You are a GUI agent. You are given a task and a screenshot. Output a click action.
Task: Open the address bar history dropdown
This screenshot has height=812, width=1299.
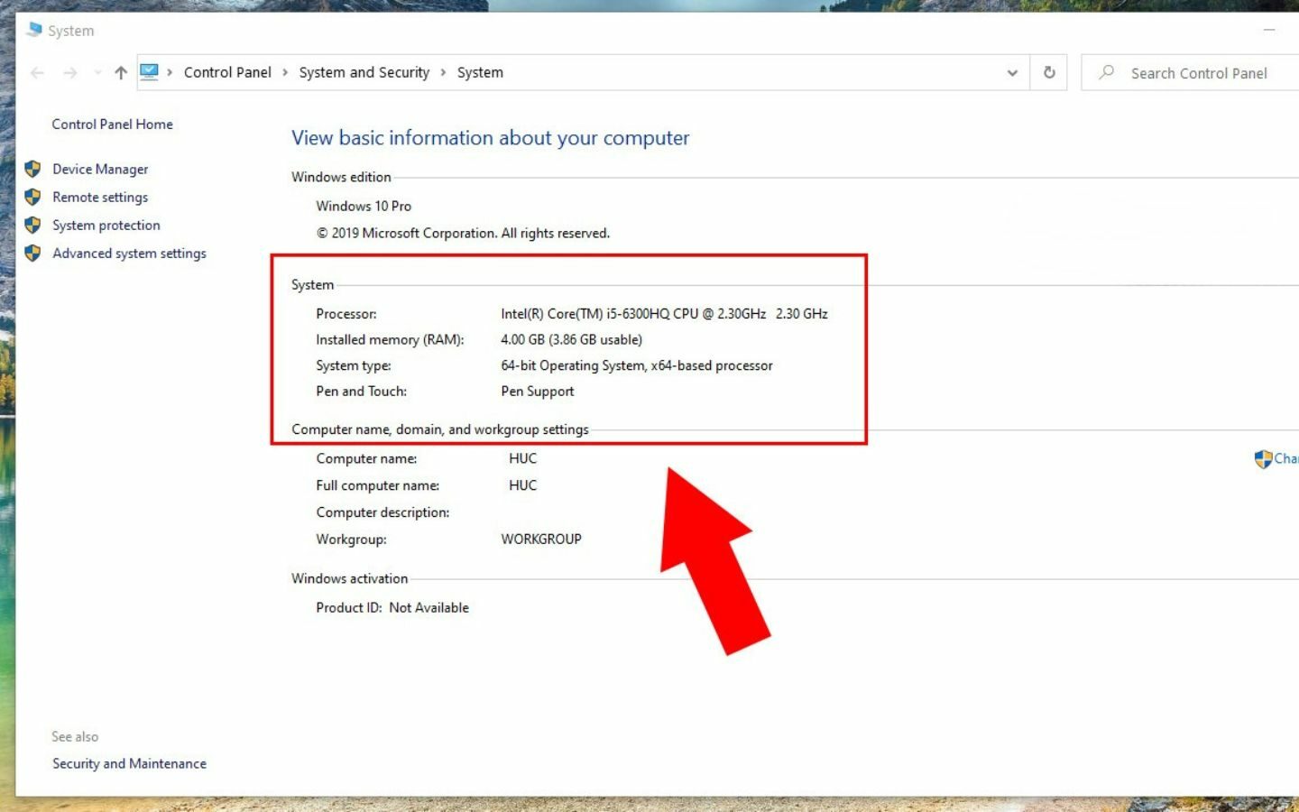pos(1012,73)
